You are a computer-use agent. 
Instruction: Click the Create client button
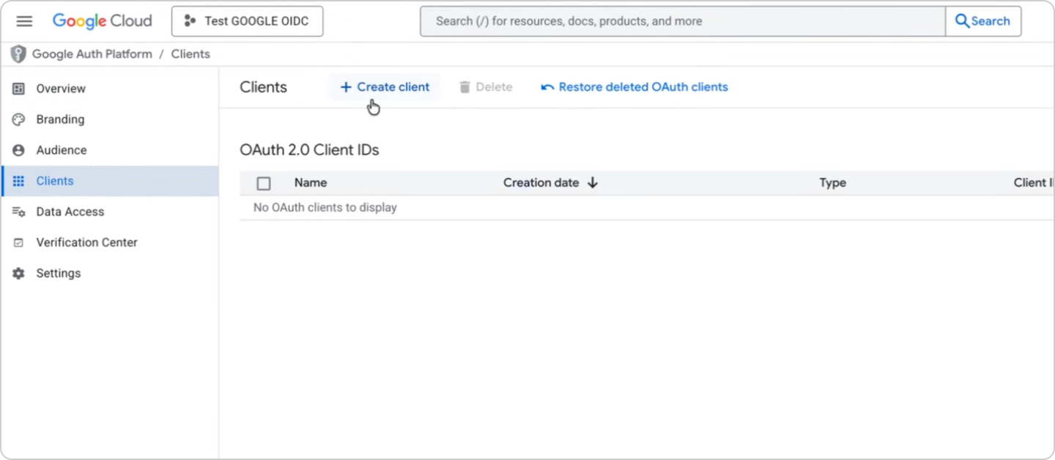[x=384, y=86]
